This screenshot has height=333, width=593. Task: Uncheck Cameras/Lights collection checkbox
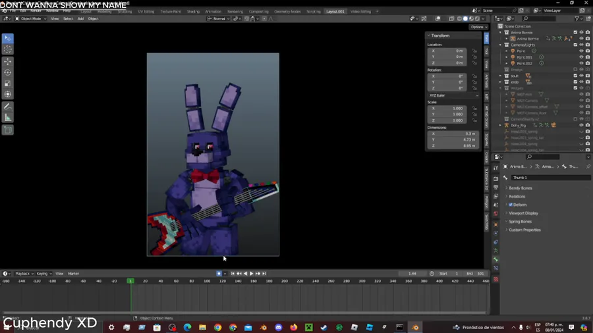pos(575,45)
